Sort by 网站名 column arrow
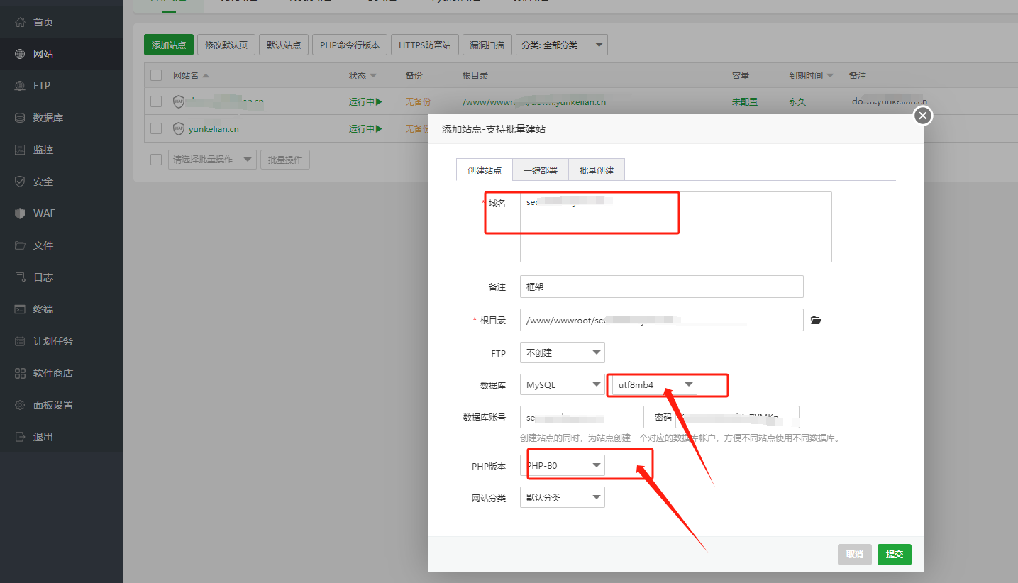Image resolution: width=1018 pixels, height=583 pixels. (x=206, y=76)
